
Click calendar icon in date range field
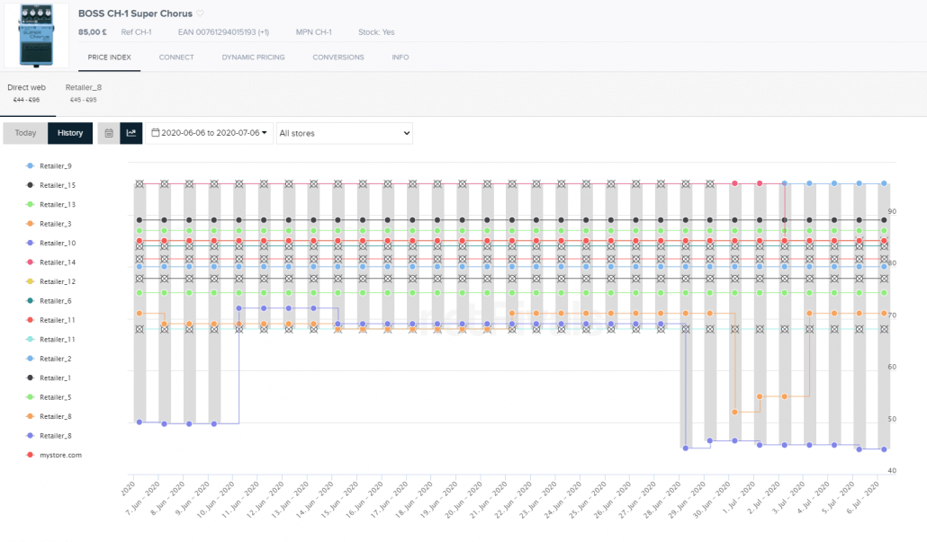point(156,133)
